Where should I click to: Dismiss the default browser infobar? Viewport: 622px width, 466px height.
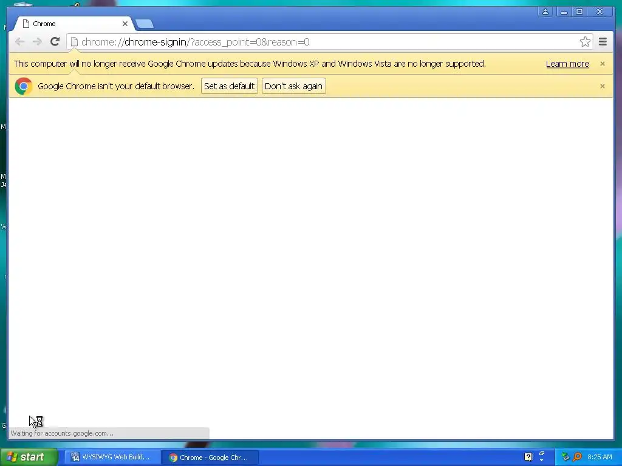(602, 86)
